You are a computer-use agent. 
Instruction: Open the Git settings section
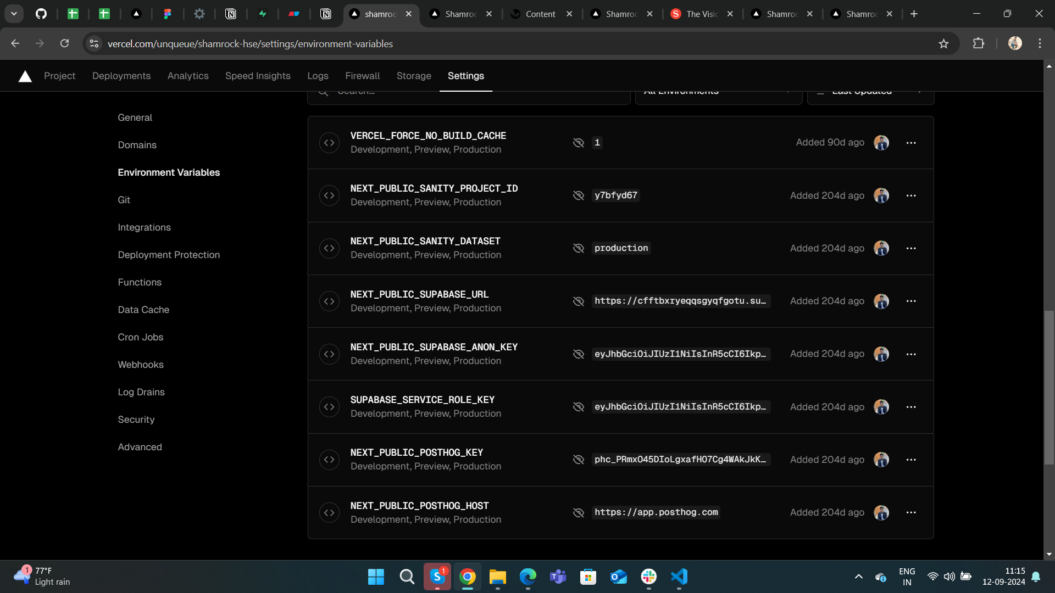[124, 200]
